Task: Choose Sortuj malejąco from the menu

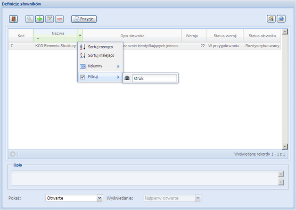Action: tap(100, 56)
